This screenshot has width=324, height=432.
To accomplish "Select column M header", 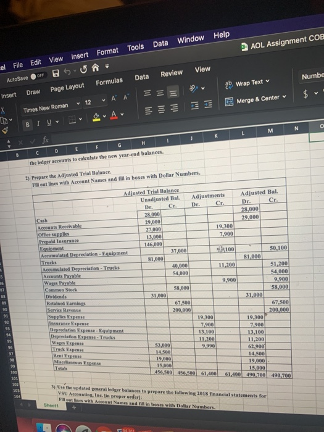I will pos(270,131).
